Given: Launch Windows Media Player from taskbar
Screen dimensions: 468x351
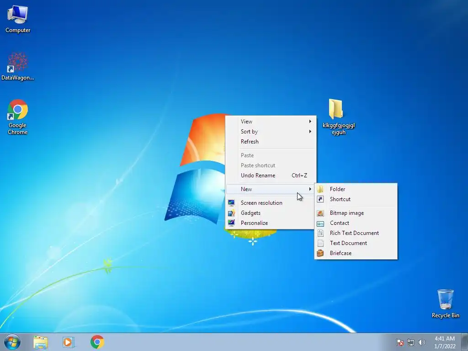Looking at the screenshot, I should pyautogui.click(x=69, y=342).
